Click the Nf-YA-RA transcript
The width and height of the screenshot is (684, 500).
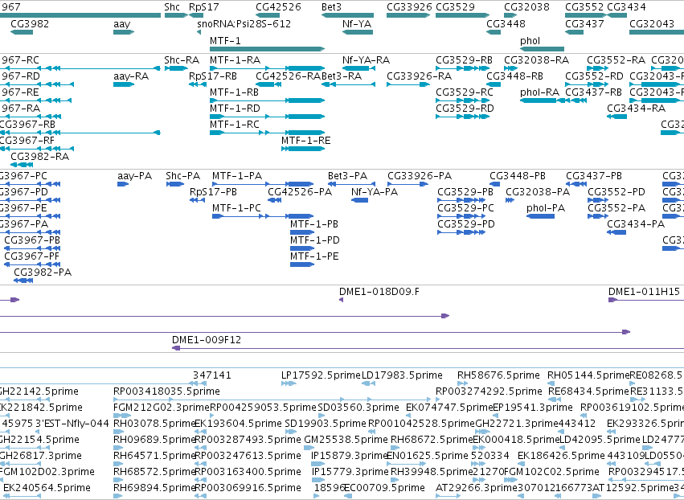358,68
